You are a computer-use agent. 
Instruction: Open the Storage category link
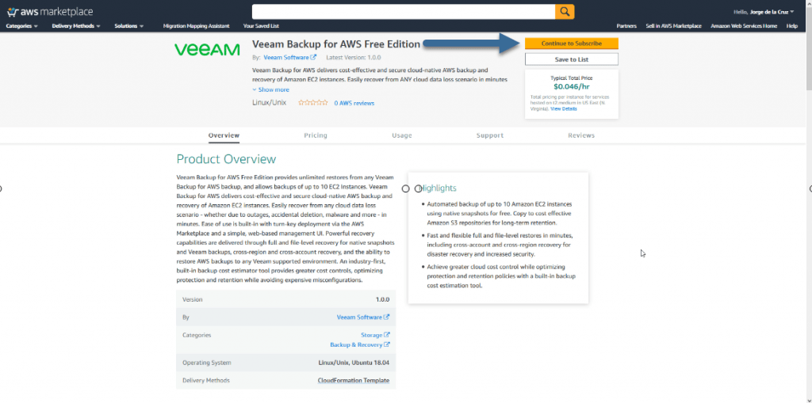click(x=375, y=335)
